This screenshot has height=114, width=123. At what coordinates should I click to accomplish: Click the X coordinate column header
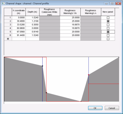click(x=19, y=12)
